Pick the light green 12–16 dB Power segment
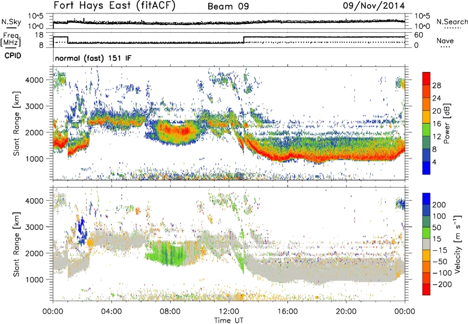The image size is (468, 324). pyautogui.click(x=426, y=130)
